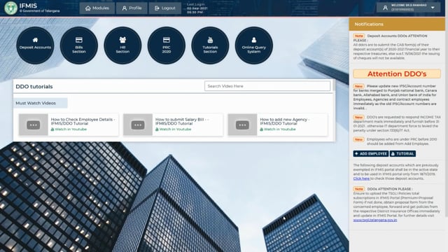The image size is (448, 252).
Task: Click the How to add new Agency title
Action: tap(285, 121)
